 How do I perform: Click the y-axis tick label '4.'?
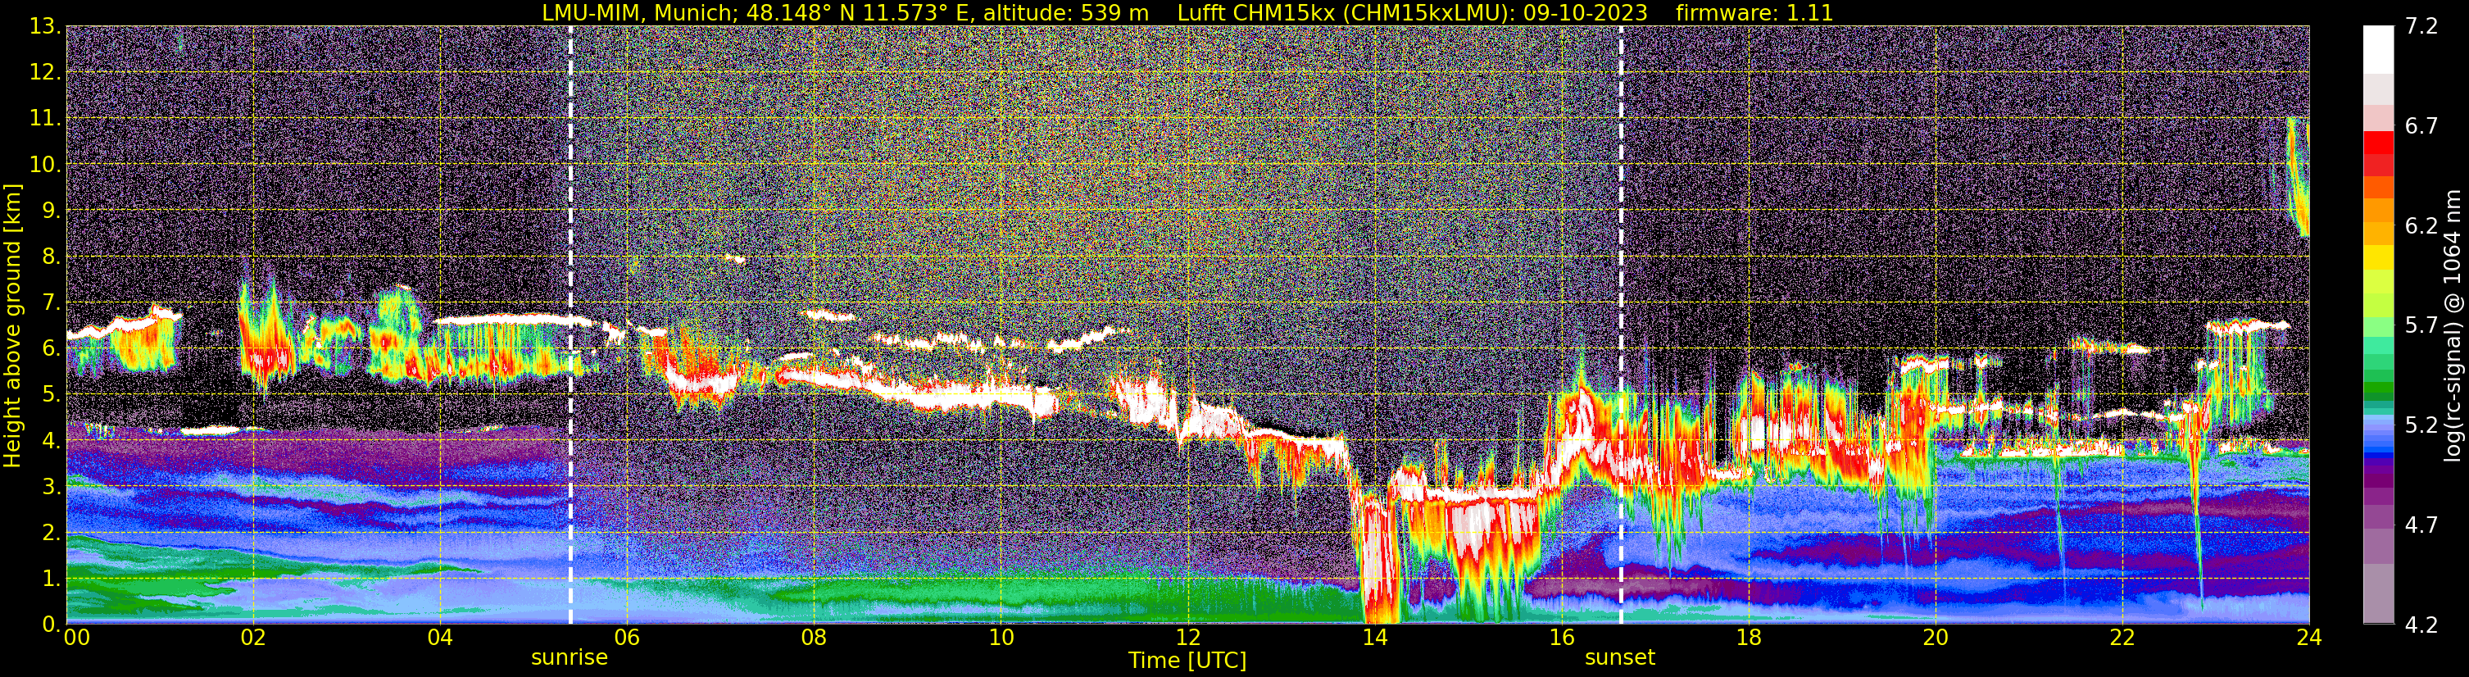pos(52,441)
